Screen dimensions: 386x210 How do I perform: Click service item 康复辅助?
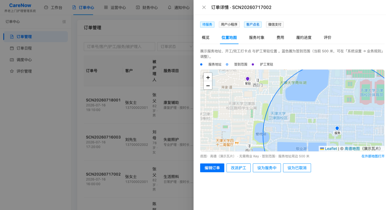pyautogui.click(x=171, y=102)
